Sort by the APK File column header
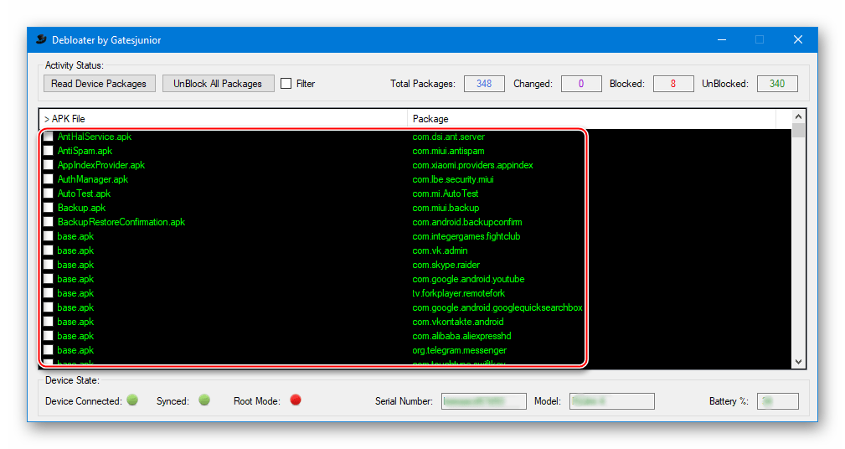845x449 pixels. tap(223, 119)
